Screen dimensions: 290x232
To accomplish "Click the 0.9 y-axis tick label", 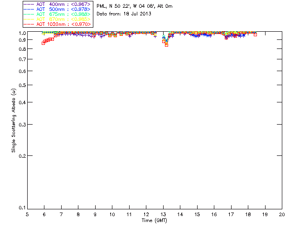I will [22, 40].
